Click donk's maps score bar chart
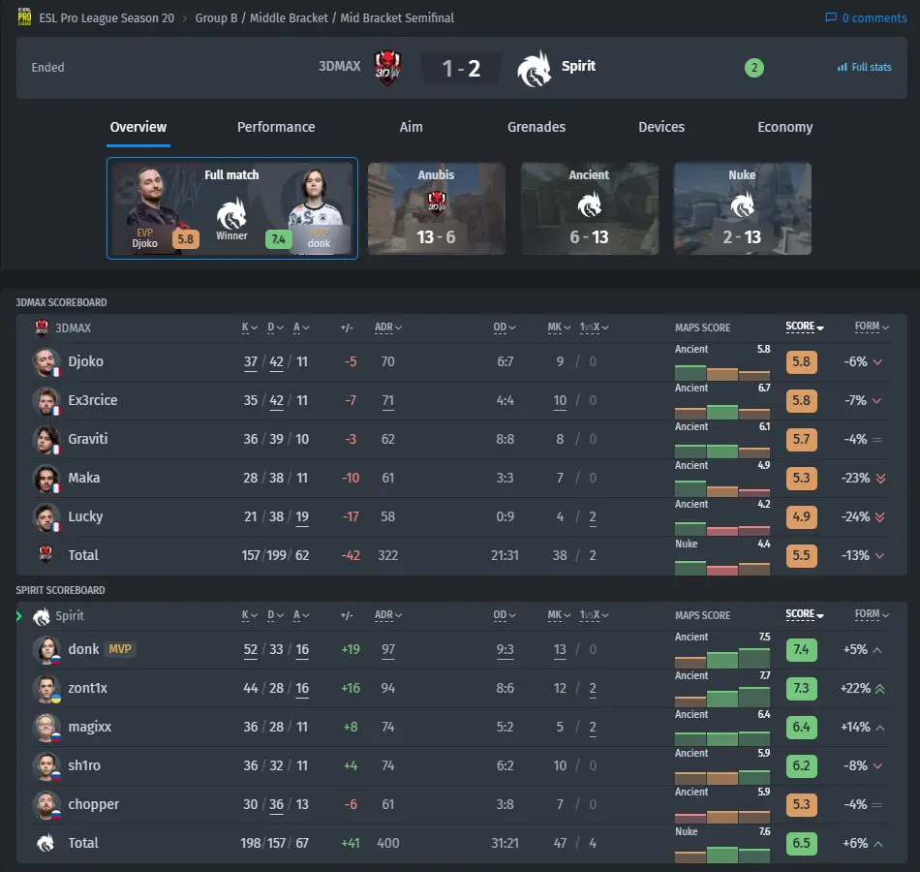Viewport: 920px width, 872px height. [721, 658]
